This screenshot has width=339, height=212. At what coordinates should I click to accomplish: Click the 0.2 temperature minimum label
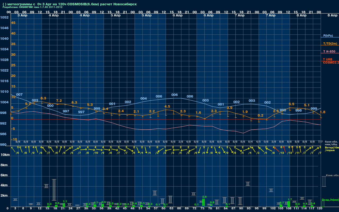coord(260,115)
